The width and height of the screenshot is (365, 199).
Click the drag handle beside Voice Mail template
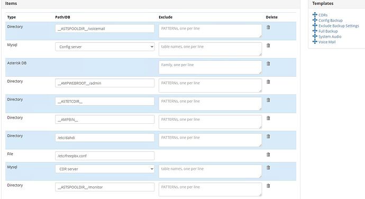pos(315,41)
